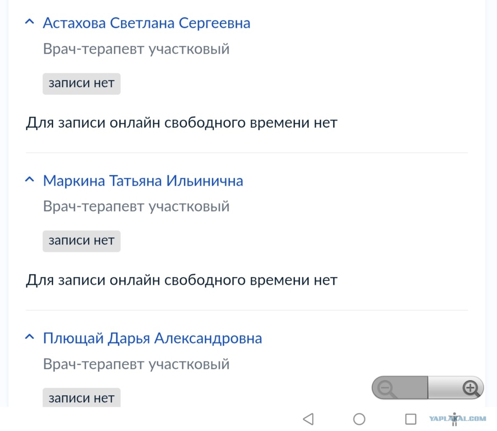Tap the zoom out magnifier icon
Screen dimensions: 497x431
pos(387,389)
